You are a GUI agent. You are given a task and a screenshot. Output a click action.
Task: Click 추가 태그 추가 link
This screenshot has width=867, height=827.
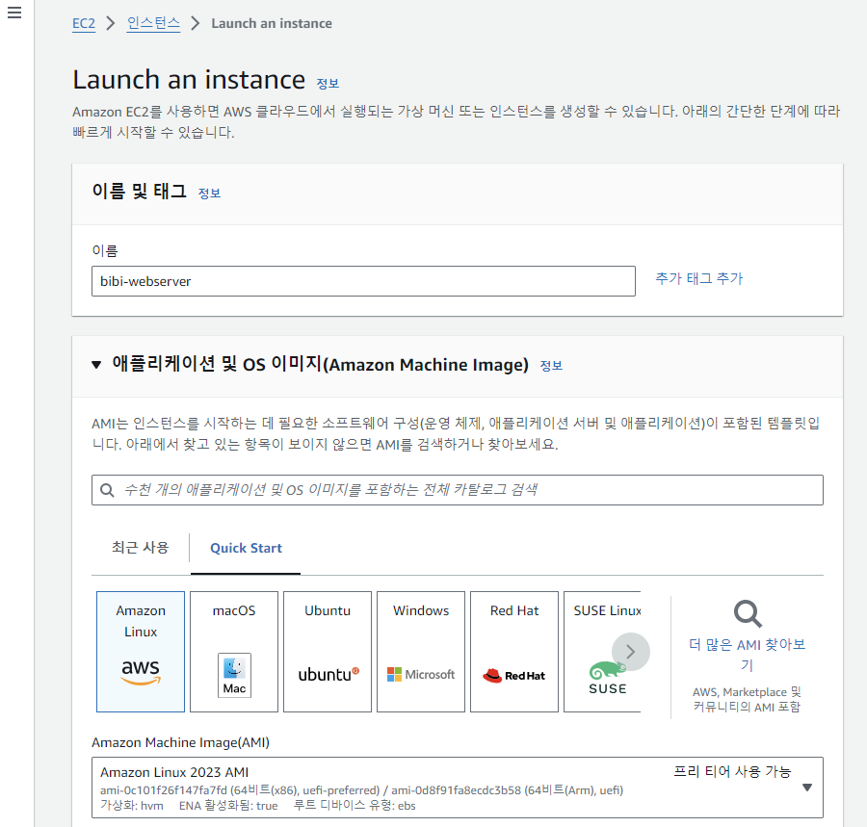[699, 278]
